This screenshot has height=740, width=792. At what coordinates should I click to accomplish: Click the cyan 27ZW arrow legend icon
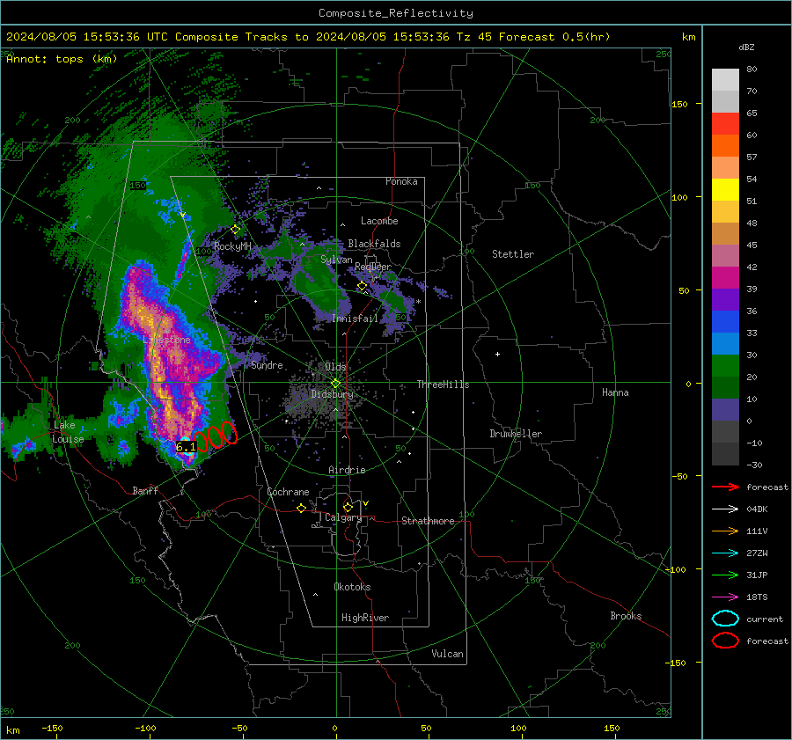click(725, 553)
